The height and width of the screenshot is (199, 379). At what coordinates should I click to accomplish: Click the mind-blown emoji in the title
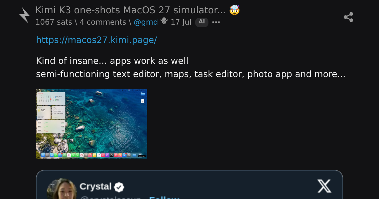tap(234, 10)
